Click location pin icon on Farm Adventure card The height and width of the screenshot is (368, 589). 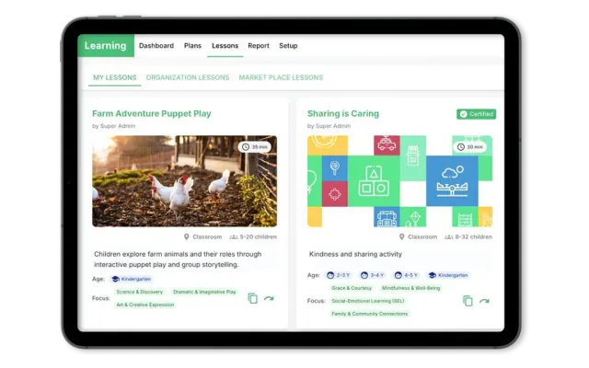click(186, 237)
